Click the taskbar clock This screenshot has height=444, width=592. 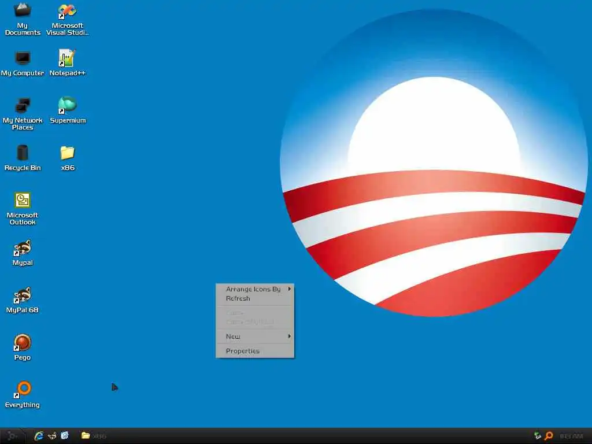click(x=571, y=436)
